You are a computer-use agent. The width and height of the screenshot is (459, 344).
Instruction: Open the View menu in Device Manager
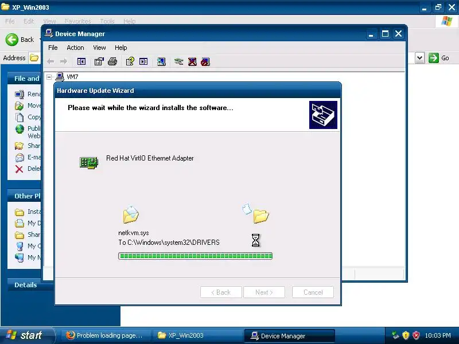point(99,48)
